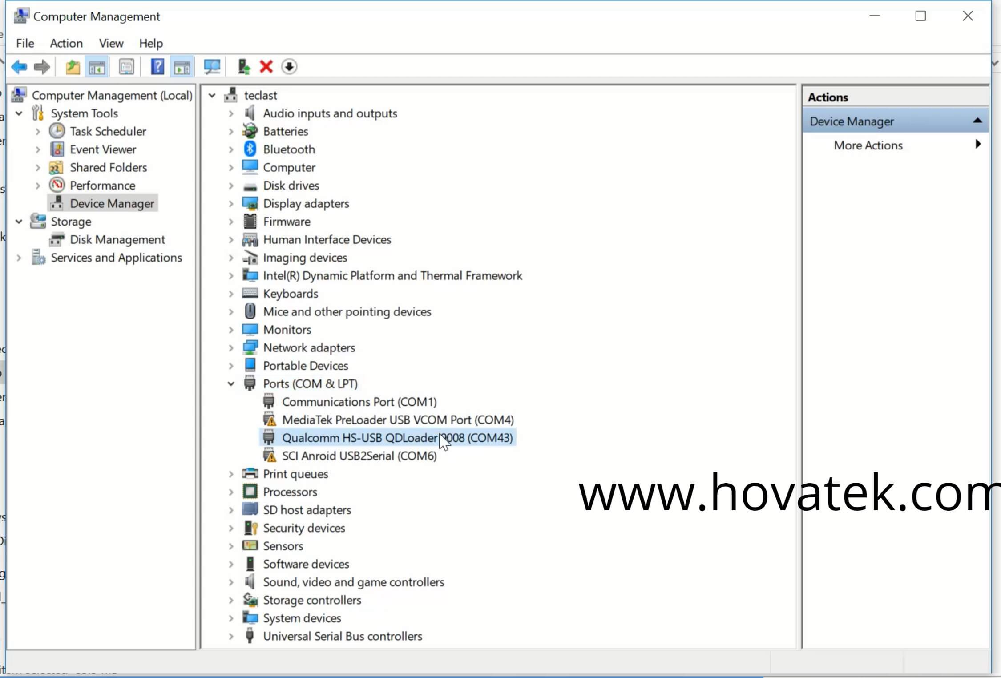The width and height of the screenshot is (1001, 678).
Task: Select the Sensors category
Action: (x=283, y=546)
